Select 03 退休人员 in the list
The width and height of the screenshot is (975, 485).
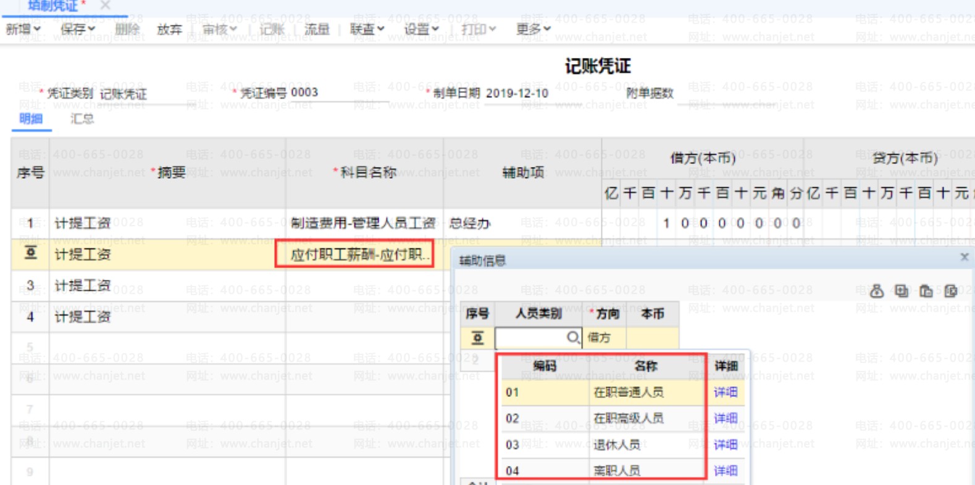[603, 445]
